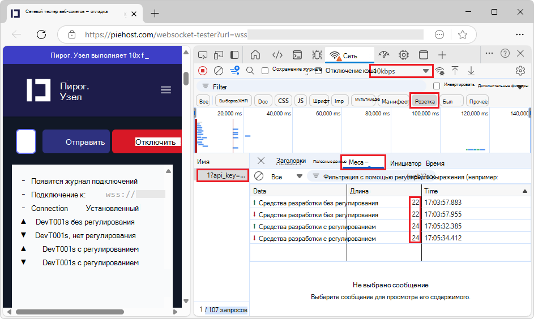
Task: Toggle the DevTools sidebar dock icon
Action: [x=234, y=55]
